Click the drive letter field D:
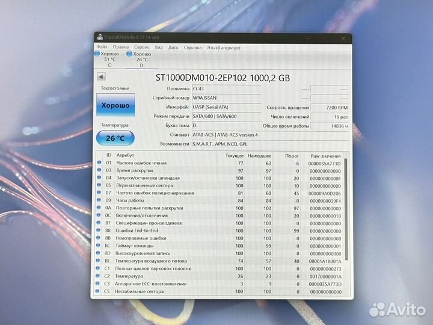433x325 pixels. click(227, 125)
